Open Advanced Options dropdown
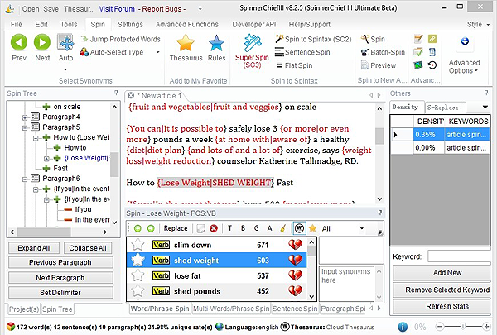497x335 pixels. tap(464, 66)
